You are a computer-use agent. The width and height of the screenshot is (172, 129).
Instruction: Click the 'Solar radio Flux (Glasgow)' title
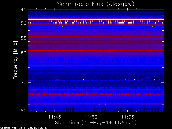point(96,4)
